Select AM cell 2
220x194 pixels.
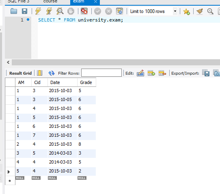[23, 144]
